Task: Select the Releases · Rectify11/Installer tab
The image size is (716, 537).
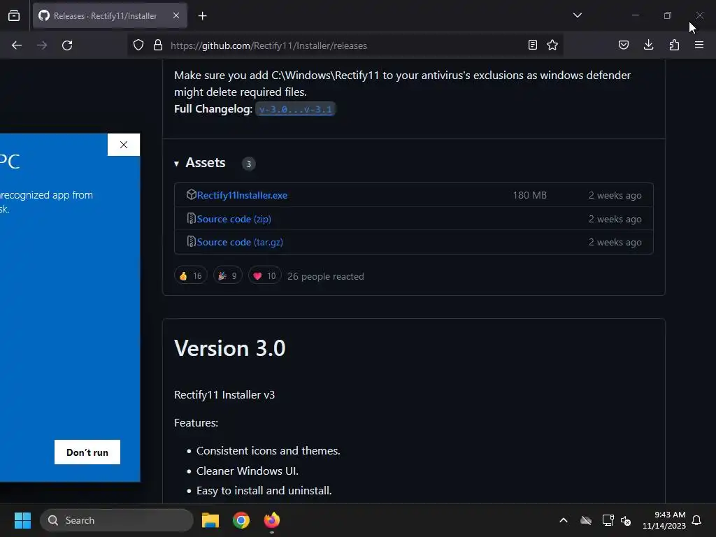Action: coord(110,16)
